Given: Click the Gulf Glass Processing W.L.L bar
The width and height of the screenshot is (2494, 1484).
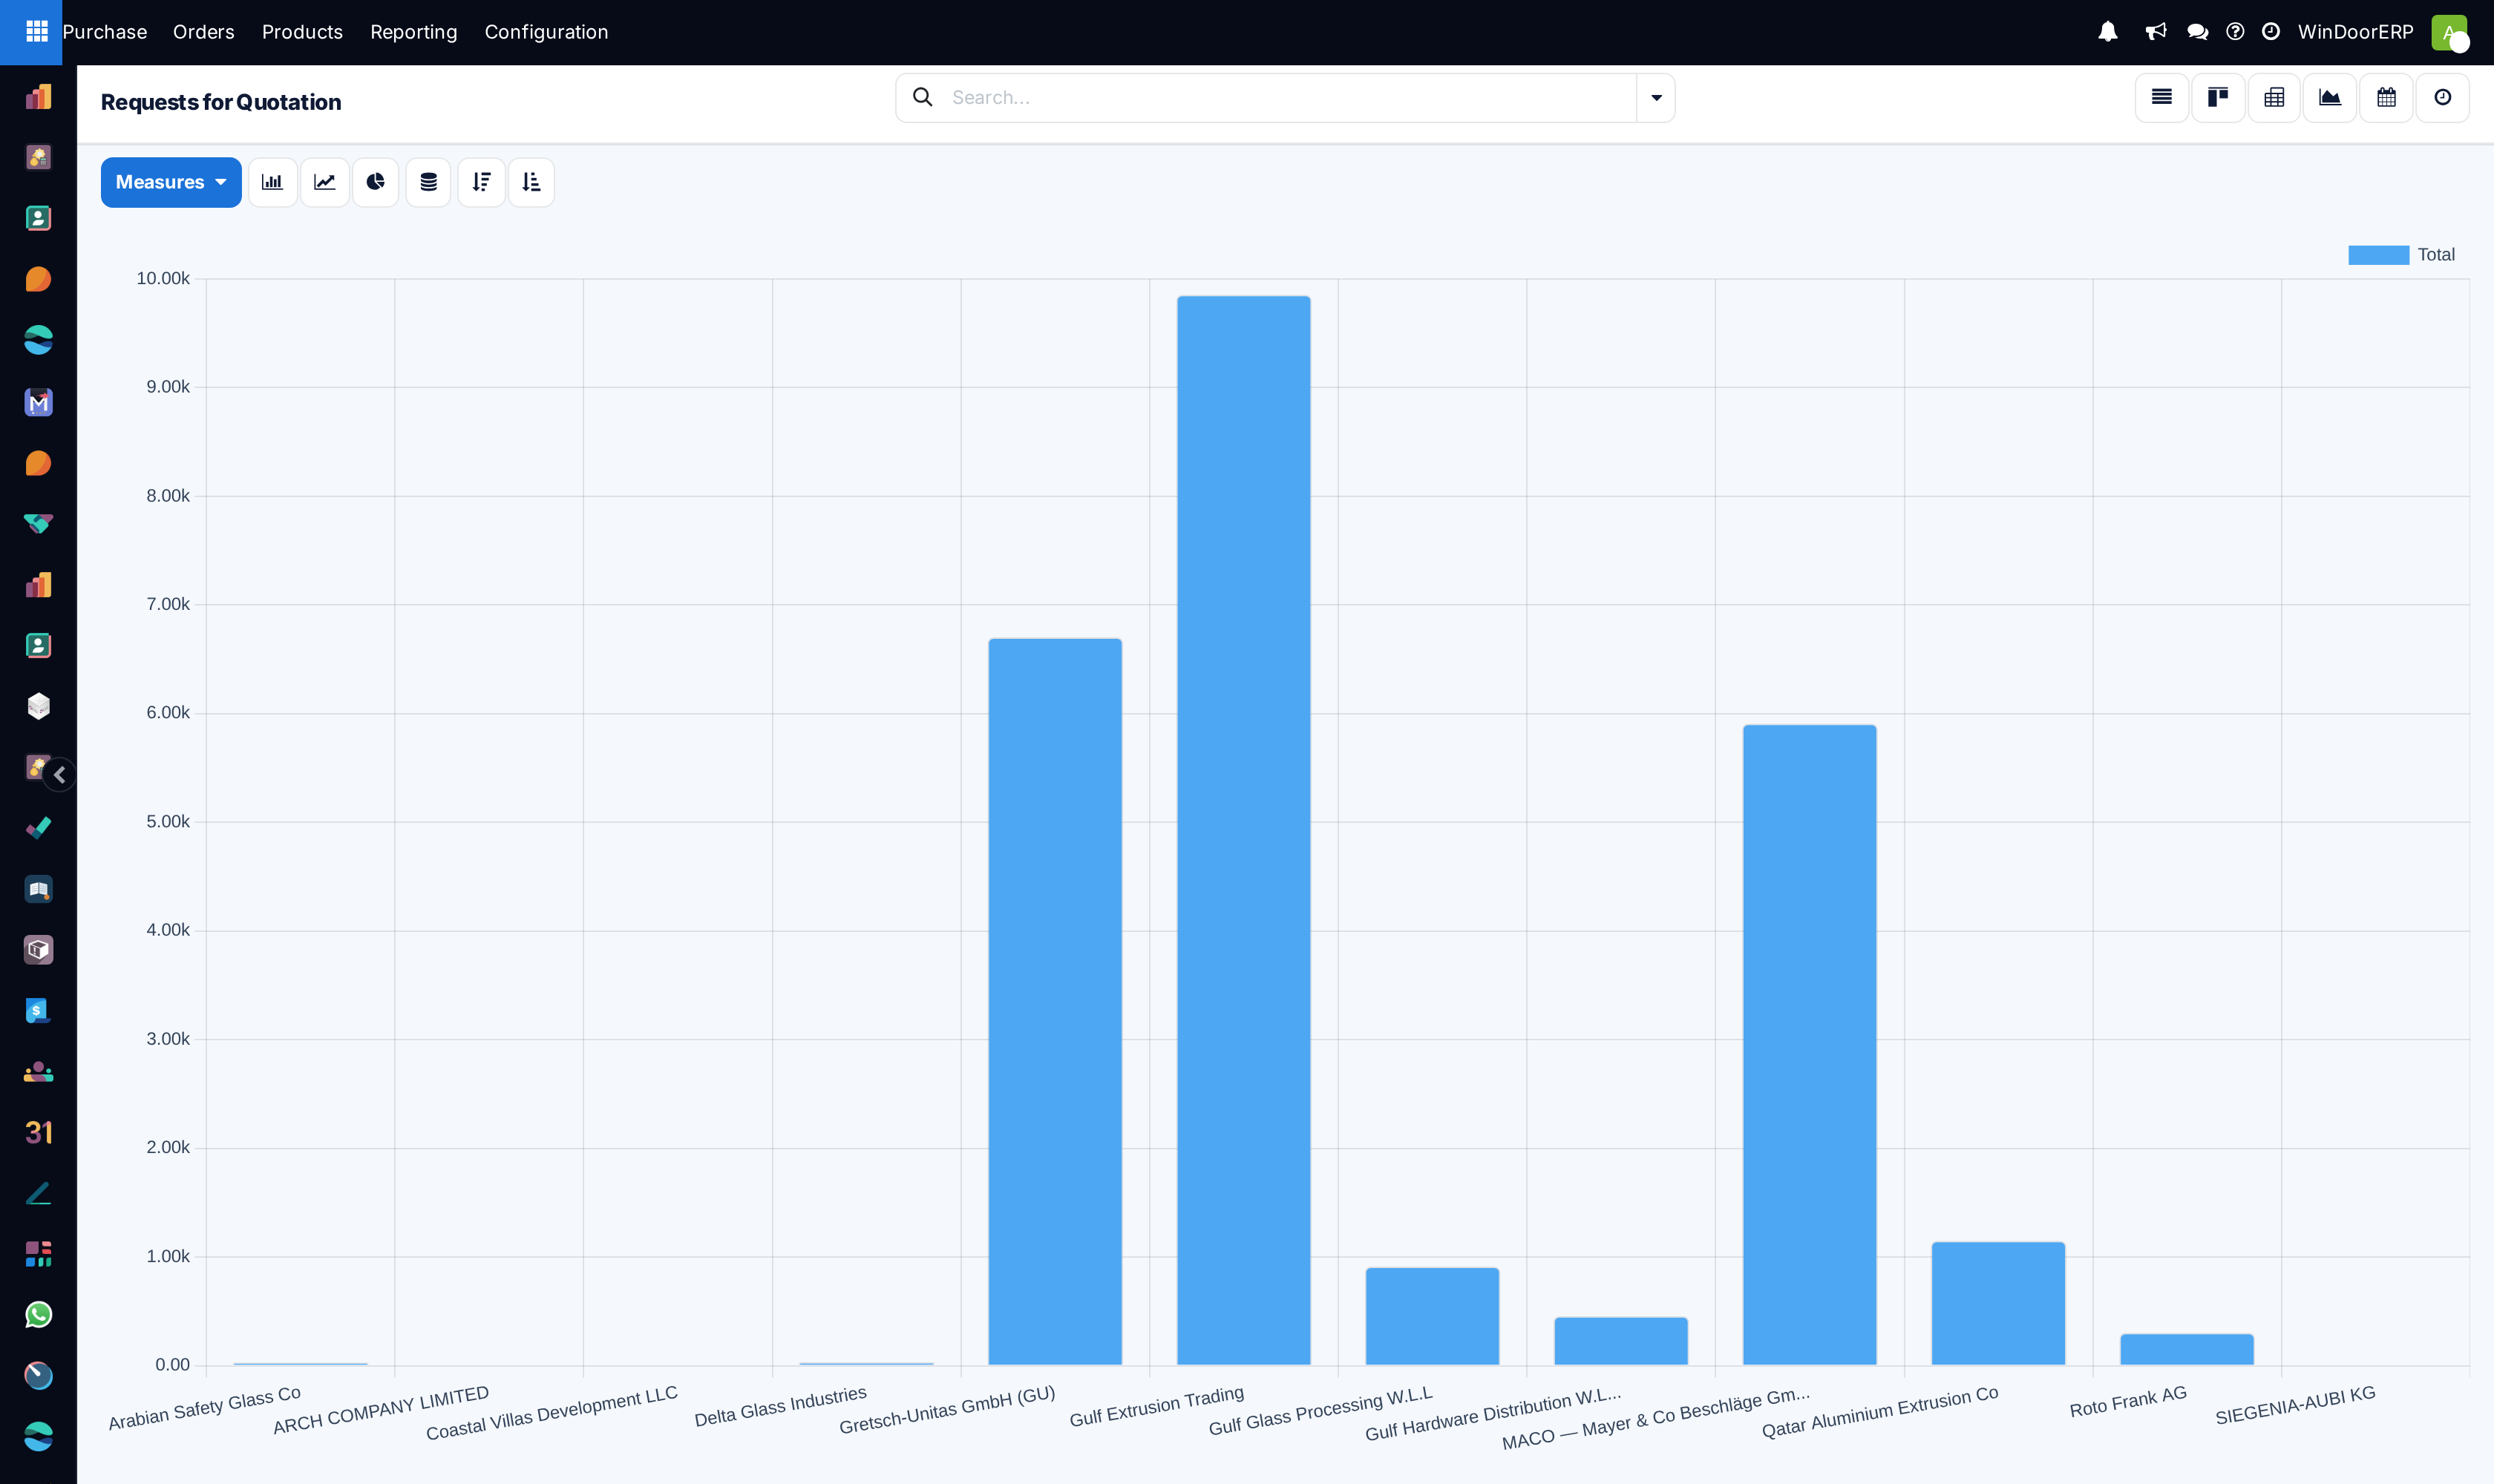Looking at the screenshot, I should tap(1433, 1316).
